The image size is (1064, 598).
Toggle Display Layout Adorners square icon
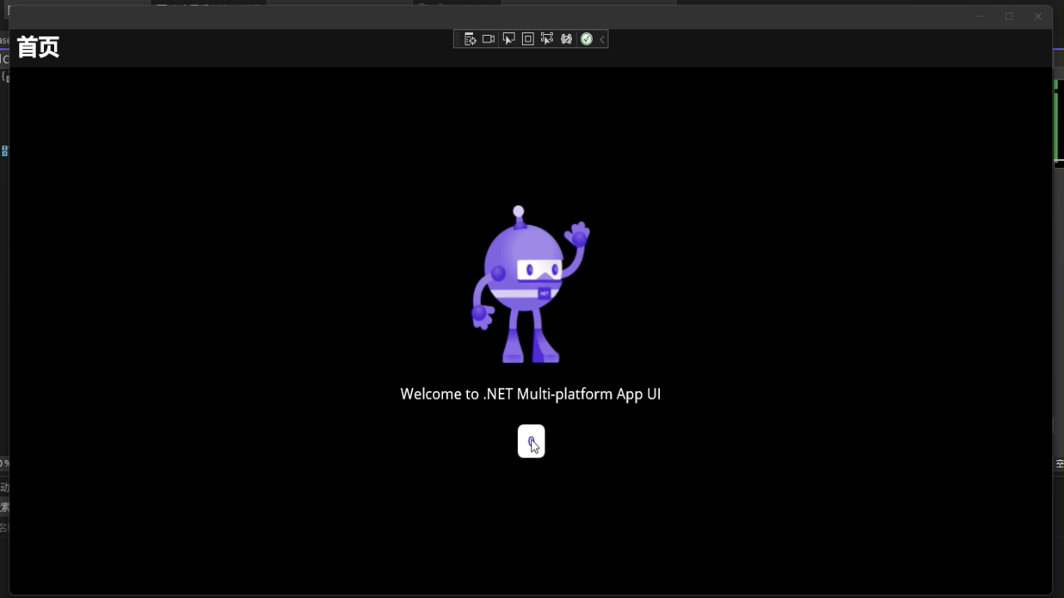528,39
